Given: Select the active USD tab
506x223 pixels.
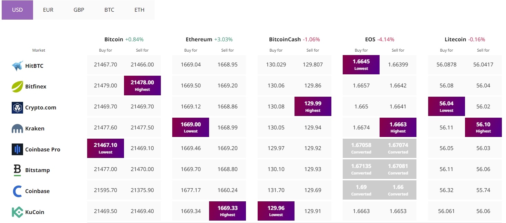Looking at the screenshot, I should (x=17, y=10).
